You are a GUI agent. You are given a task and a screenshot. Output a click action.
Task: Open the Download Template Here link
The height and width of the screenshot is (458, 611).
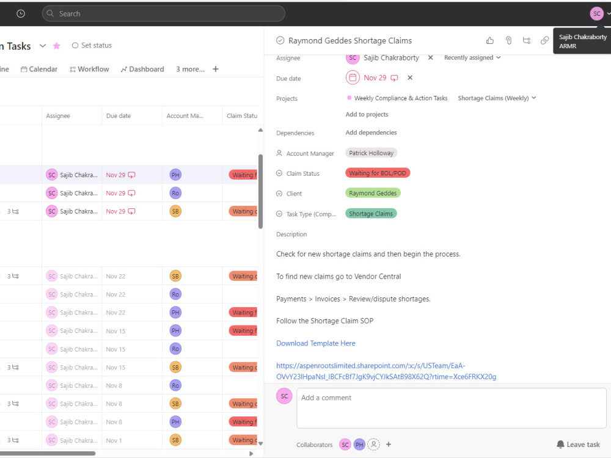[x=316, y=343]
